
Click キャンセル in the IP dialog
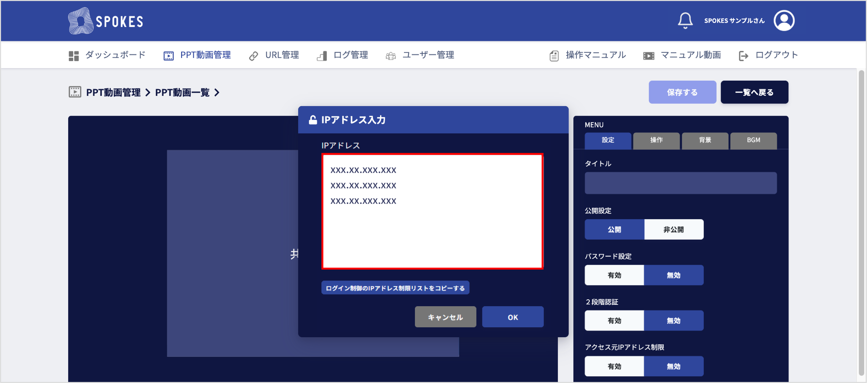[x=445, y=317]
